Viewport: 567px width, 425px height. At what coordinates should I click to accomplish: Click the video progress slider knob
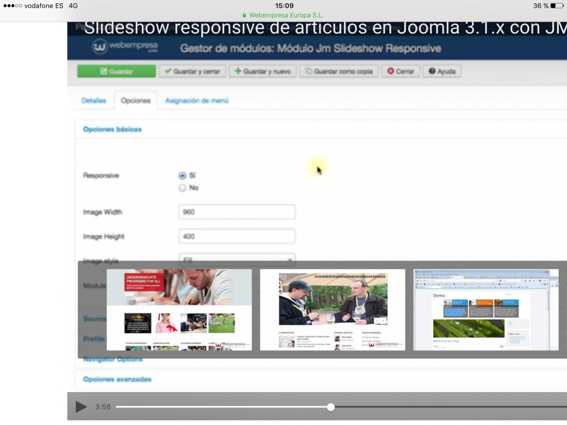[330, 407]
